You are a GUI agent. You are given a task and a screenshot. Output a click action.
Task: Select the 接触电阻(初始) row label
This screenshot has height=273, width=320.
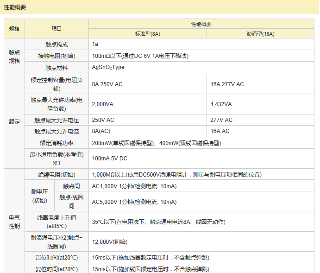point(56,56)
